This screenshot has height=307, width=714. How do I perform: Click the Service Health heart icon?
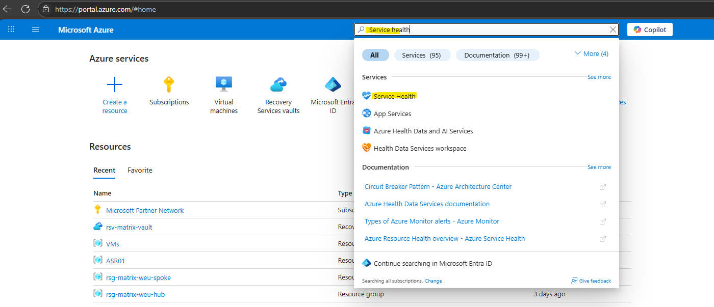[x=367, y=96]
